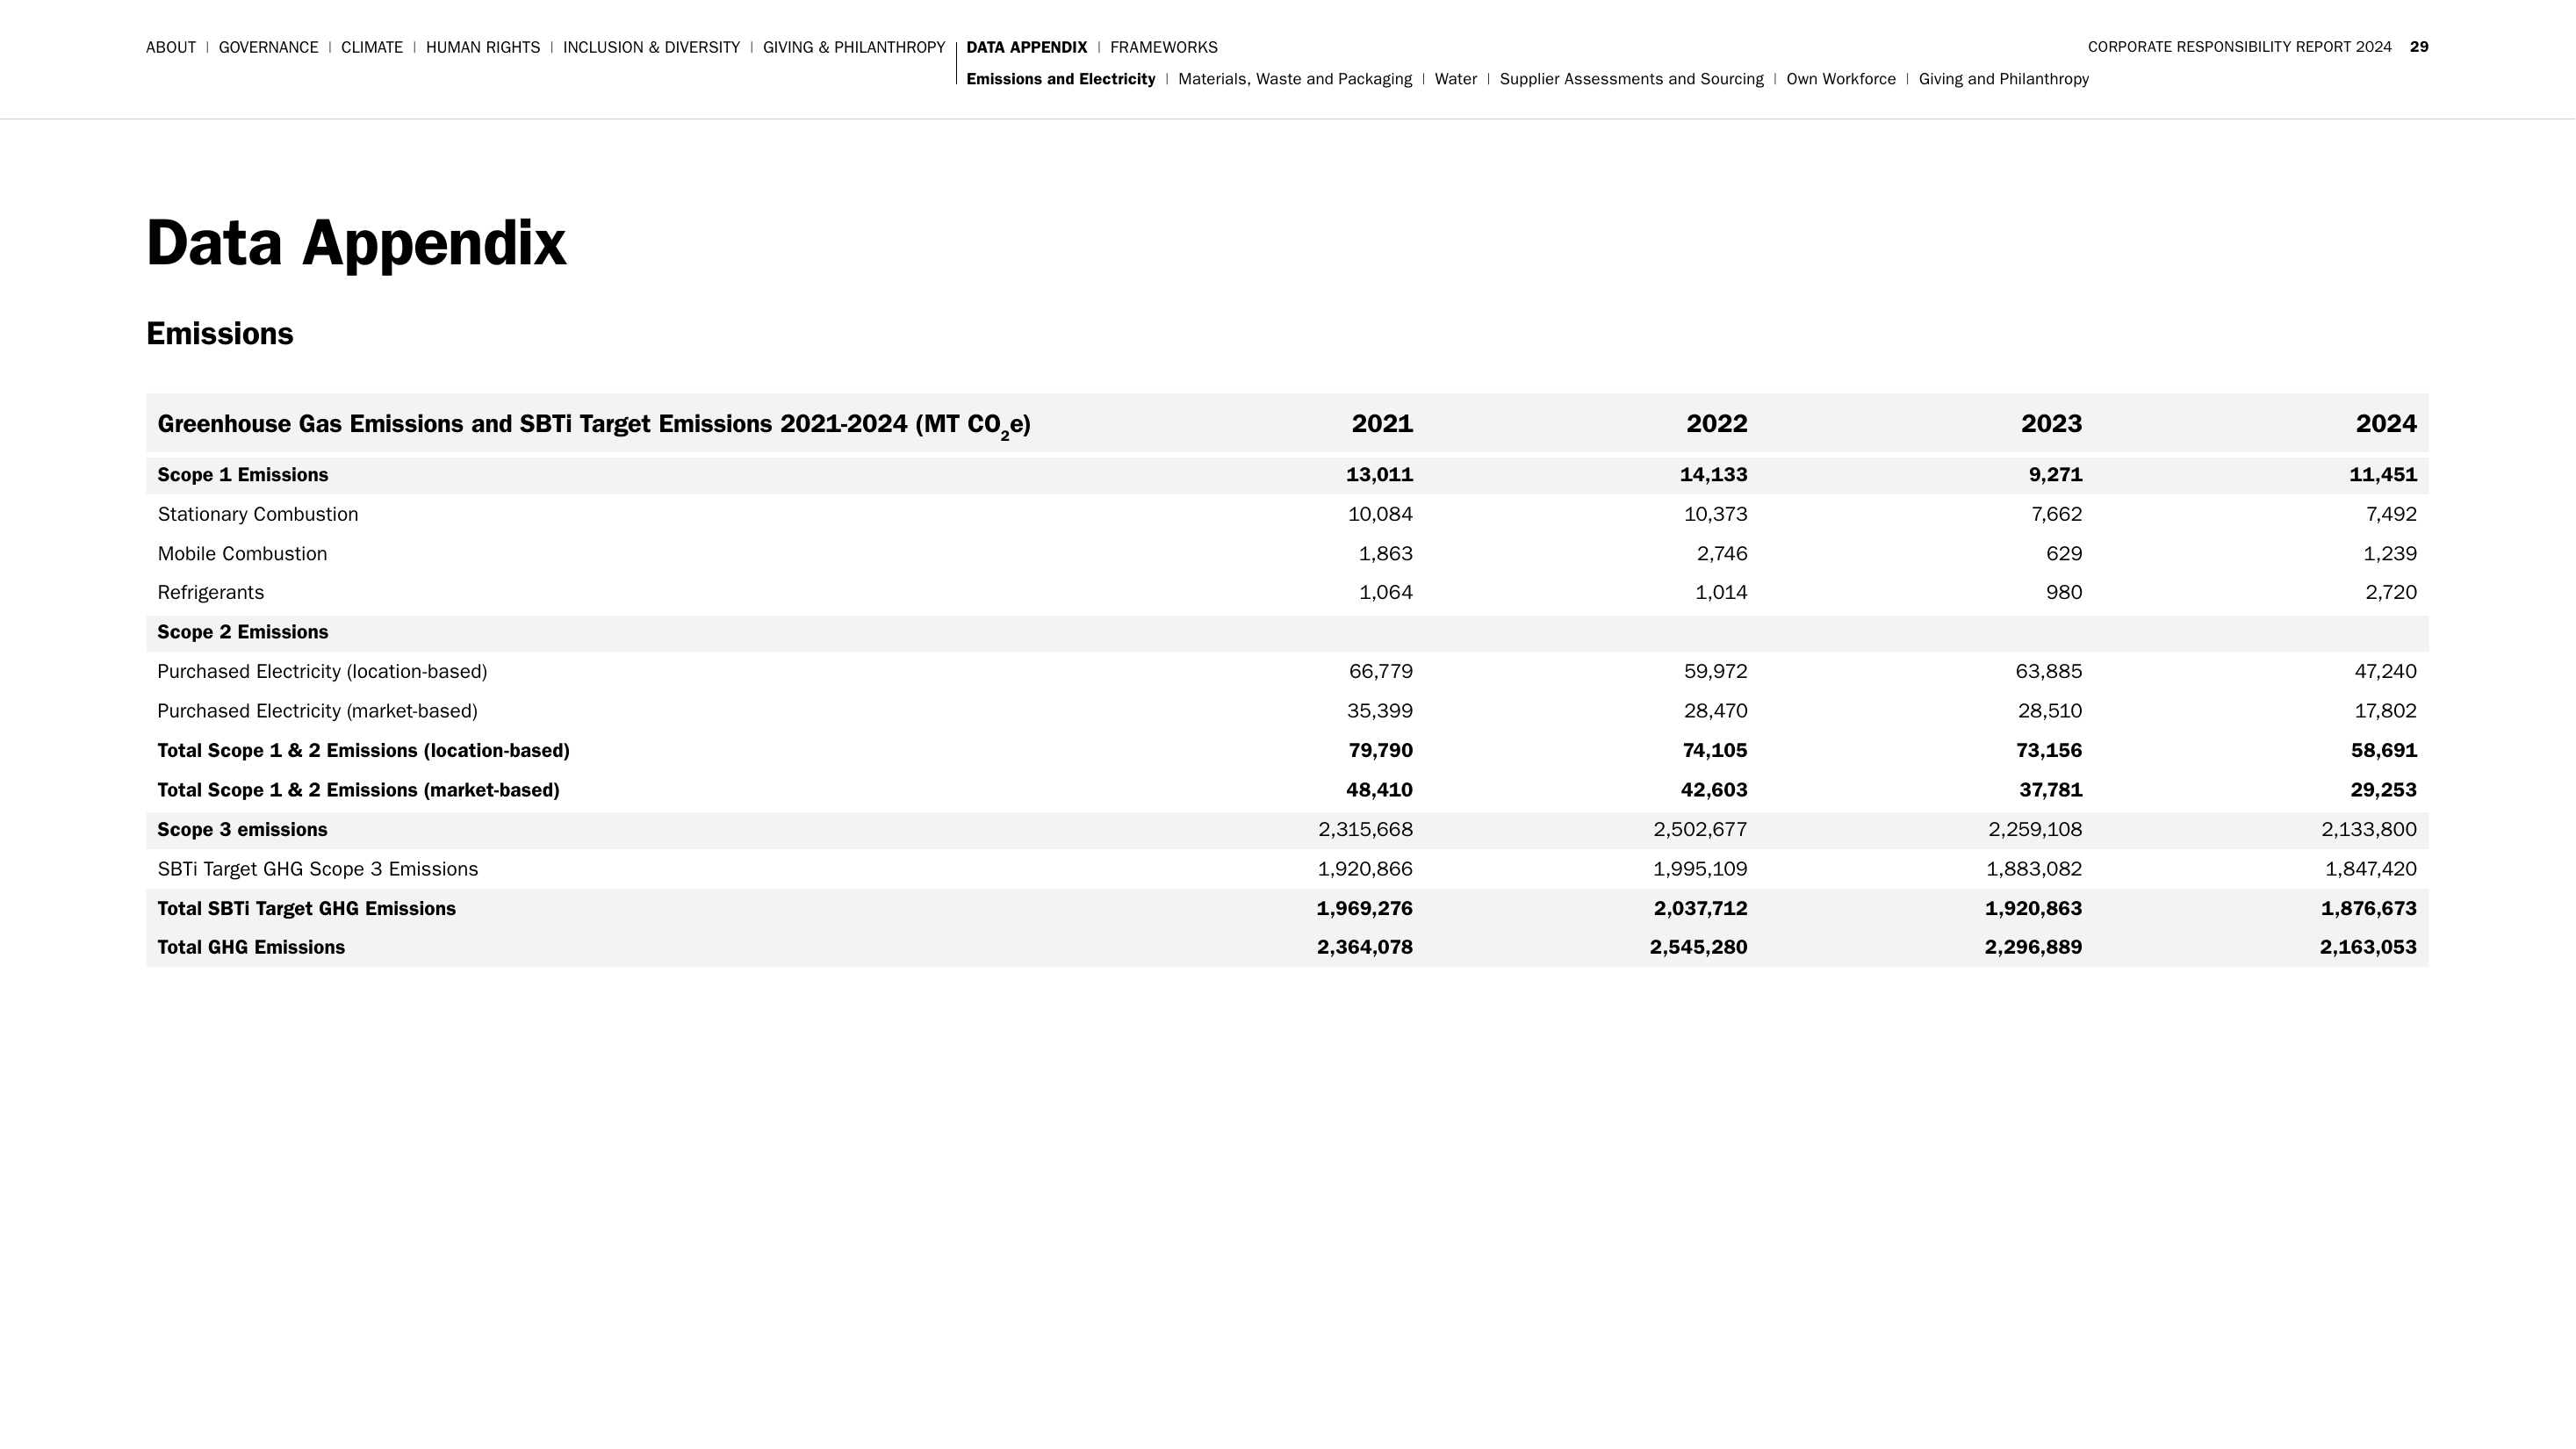Screen dimensions: 2576x1449
Task: Select Scope 3 value 2,502,677
Action: tap(1701, 830)
